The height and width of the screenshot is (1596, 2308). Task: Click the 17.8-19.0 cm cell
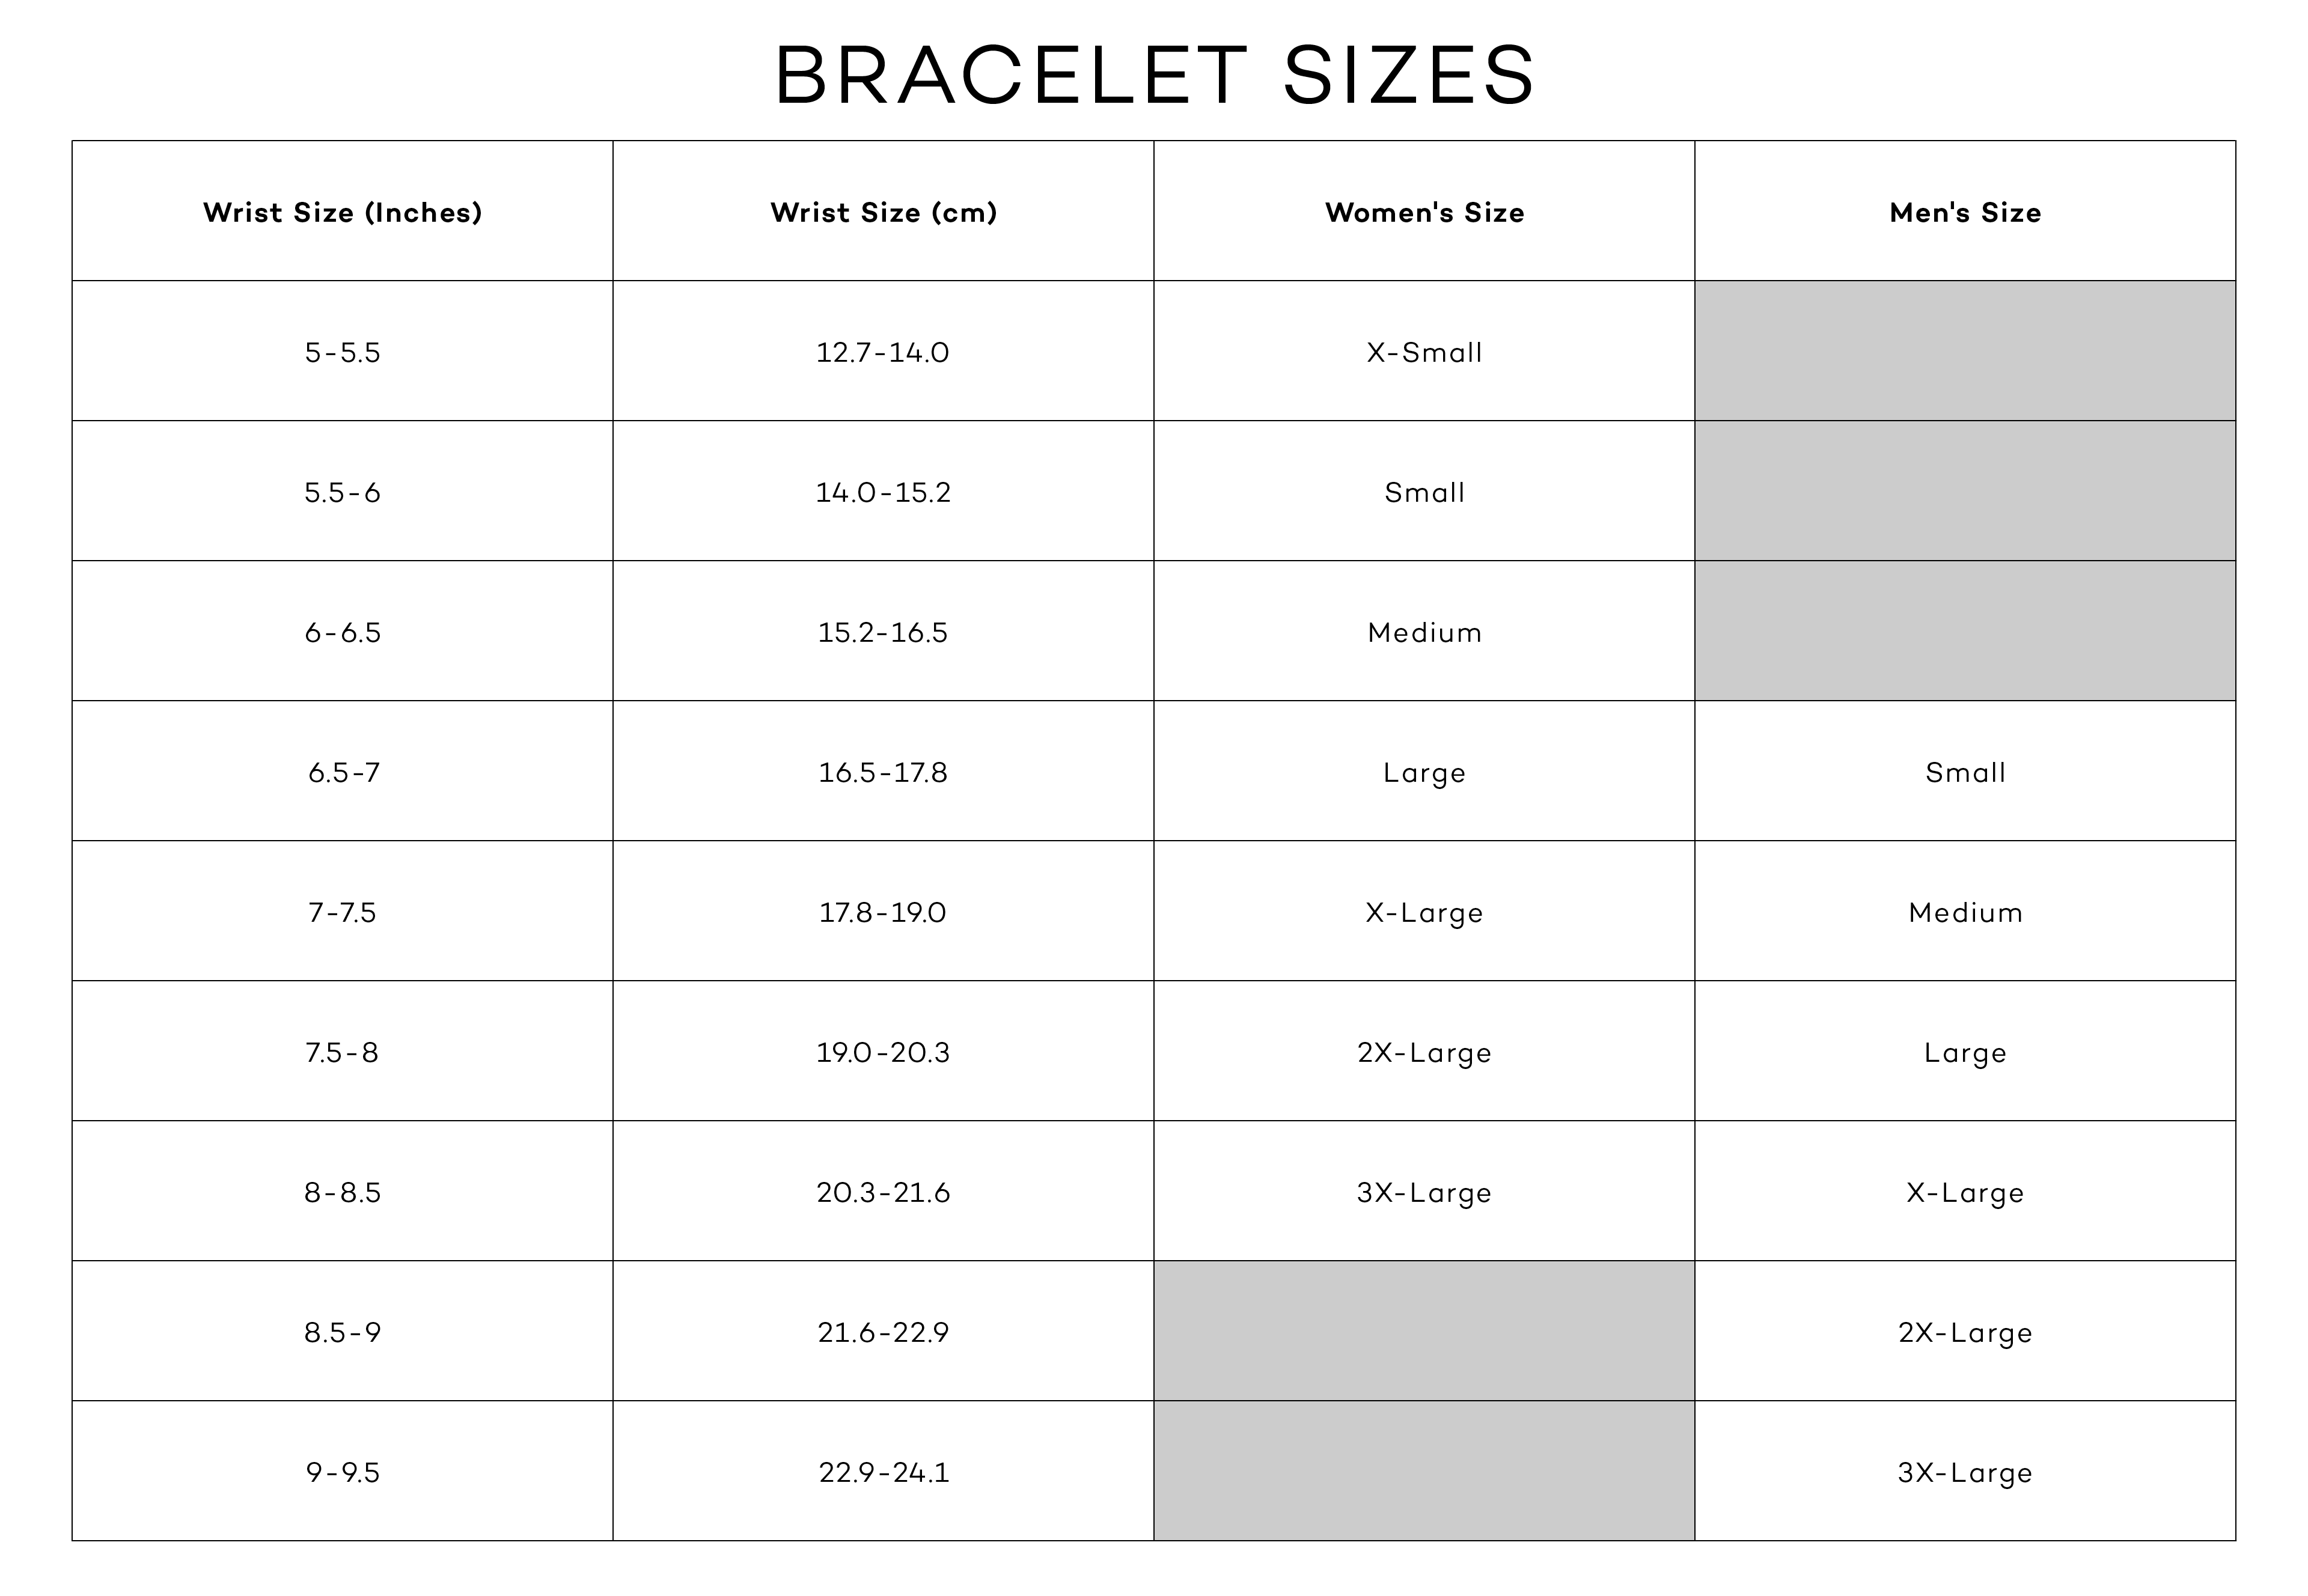pyautogui.click(x=883, y=912)
